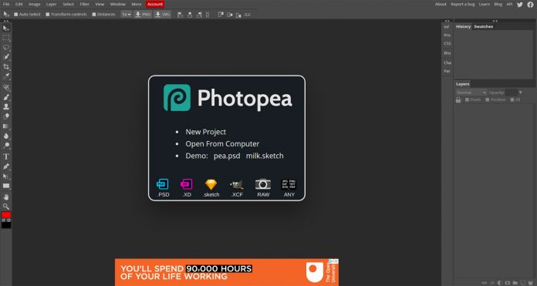This screenshot has width=537, height=286.
Task: Select the Lasso tool
Action: click(x=6, y=48)
